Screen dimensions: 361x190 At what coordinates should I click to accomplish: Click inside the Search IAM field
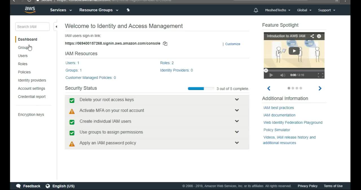32,26
